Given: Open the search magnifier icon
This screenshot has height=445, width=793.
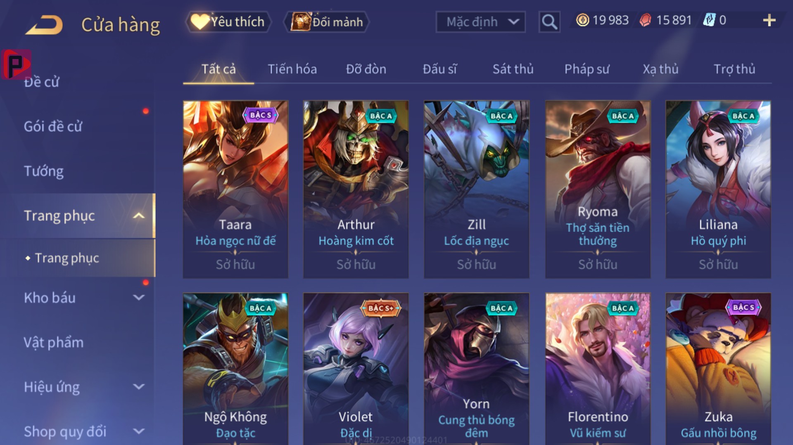Looking at the screenshot, I should pyautogui.click(x=549, y=21).
